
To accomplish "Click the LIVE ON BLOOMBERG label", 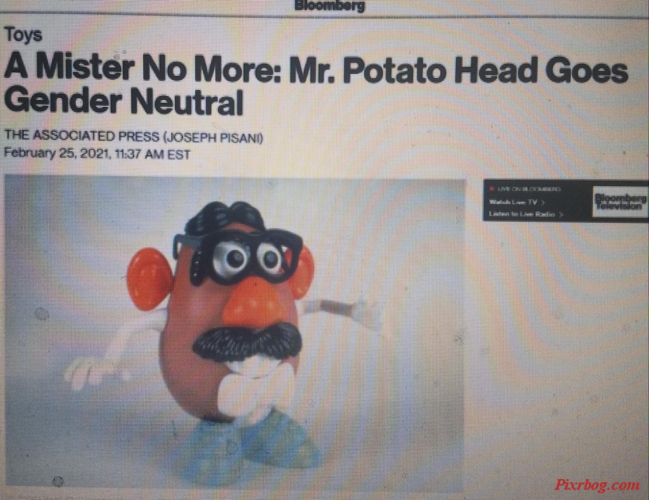I will 529,189.
